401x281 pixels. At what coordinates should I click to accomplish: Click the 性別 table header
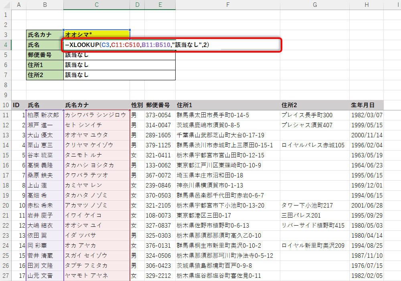[x=137, y=105]
